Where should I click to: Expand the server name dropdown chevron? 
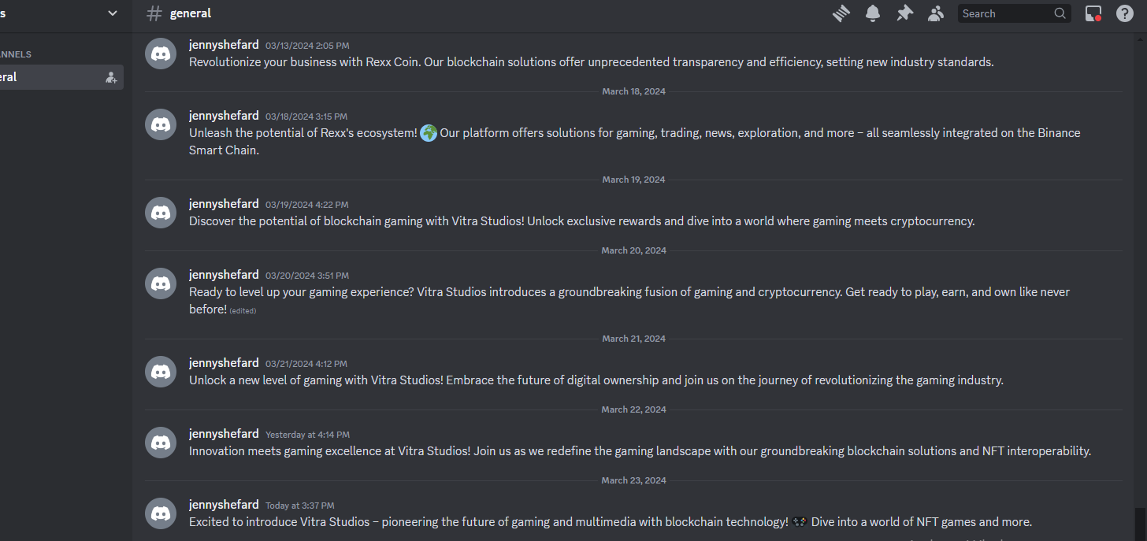coord(113,13)
